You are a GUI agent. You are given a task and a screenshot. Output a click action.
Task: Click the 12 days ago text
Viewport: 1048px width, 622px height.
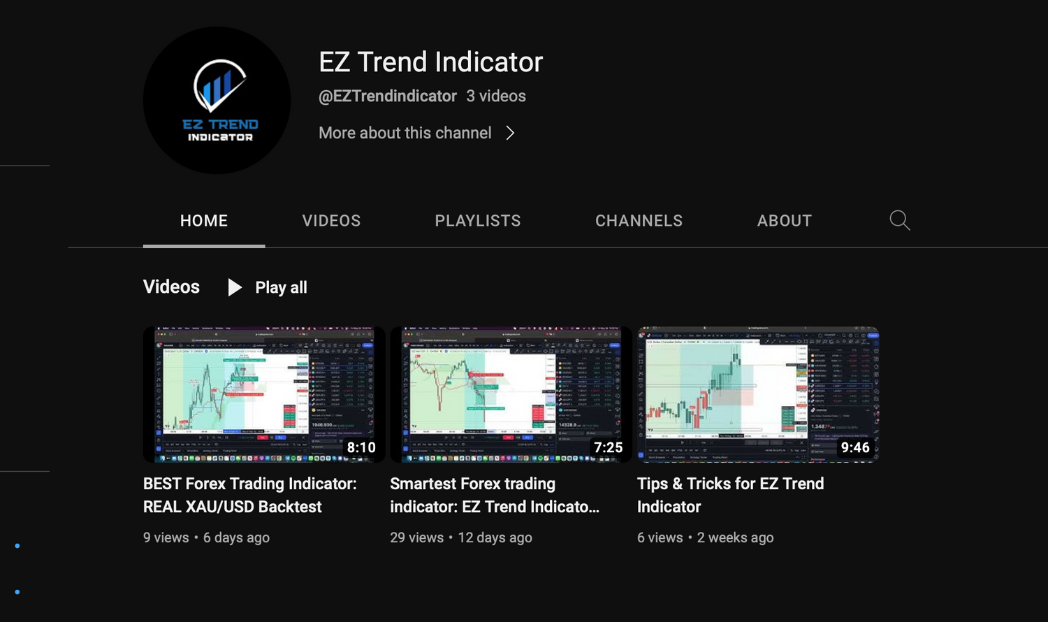click(x=495, y=537)
